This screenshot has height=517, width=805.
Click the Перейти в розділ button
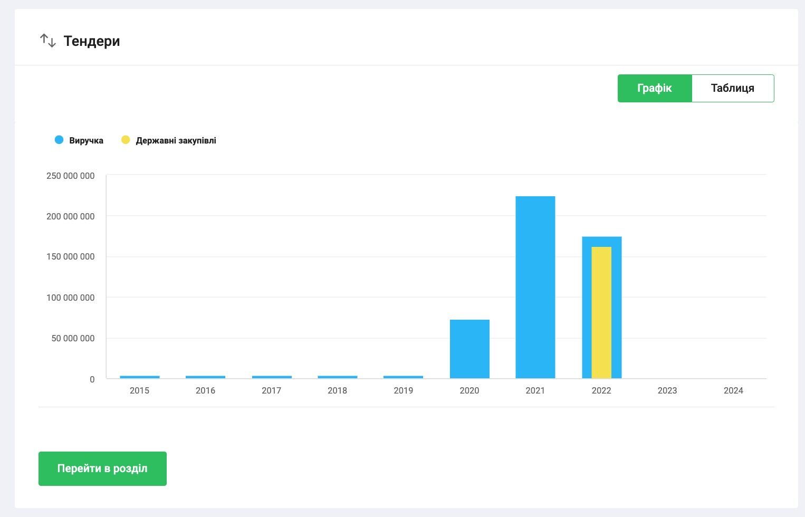pos(102,468)
